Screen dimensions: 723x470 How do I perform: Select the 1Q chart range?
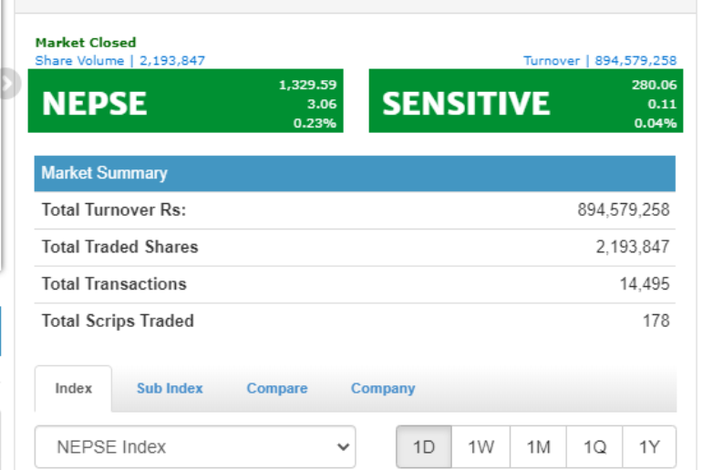click(x=594, y=447)
